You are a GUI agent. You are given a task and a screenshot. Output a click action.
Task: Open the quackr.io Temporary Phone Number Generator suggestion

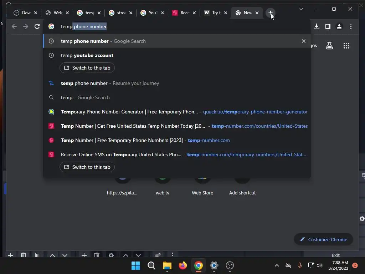(x=177, y=112)
